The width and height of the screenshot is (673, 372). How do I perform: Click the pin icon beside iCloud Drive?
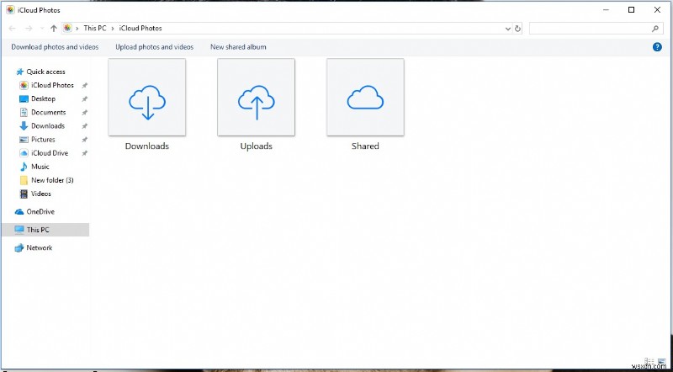(x=85, y=153)
